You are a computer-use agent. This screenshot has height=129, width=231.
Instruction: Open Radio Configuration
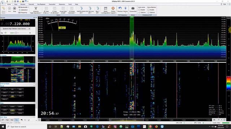(106, 10)
